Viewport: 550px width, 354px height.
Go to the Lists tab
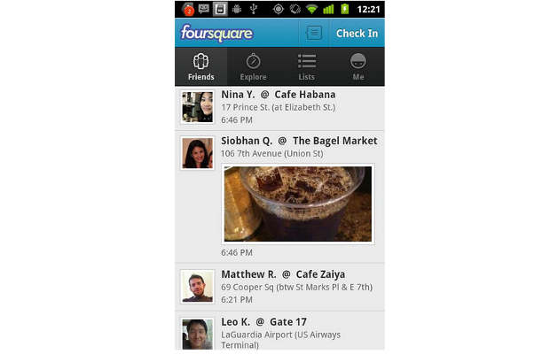click(306, 66)
